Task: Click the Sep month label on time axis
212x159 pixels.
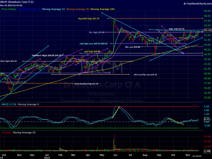Action: click(x=159, y=155)
